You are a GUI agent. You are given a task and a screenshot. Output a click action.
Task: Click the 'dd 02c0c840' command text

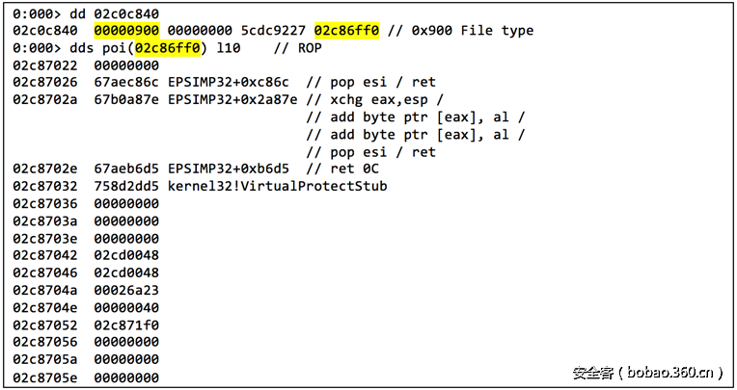pyautogui.click(x=106, y=13)
